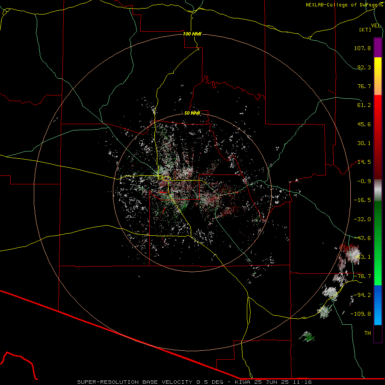The image size is (385, 385).
Task: Click the [KT] units label
Action: 365,30
